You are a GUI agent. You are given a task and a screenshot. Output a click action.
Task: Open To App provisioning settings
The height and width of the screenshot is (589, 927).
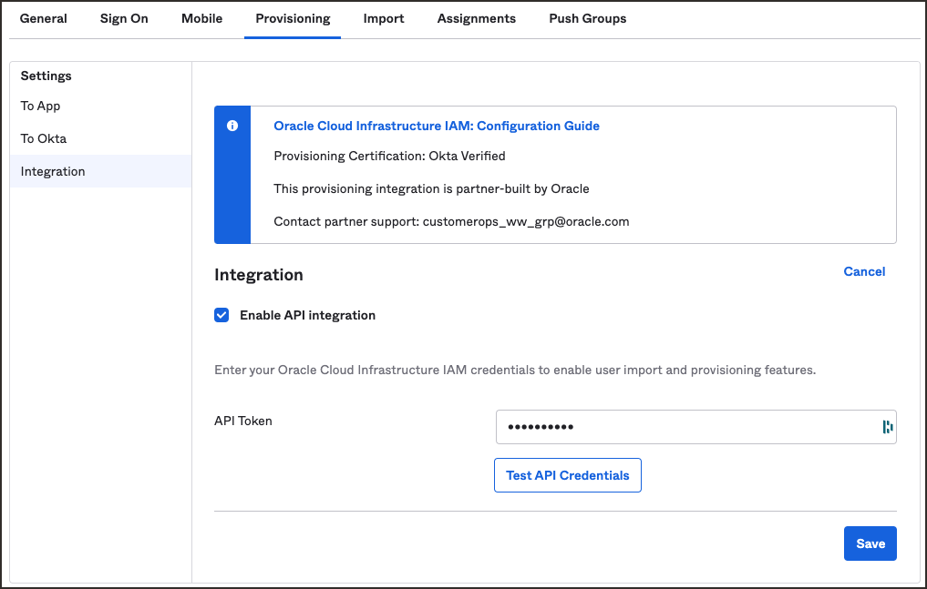click(40, 107)
